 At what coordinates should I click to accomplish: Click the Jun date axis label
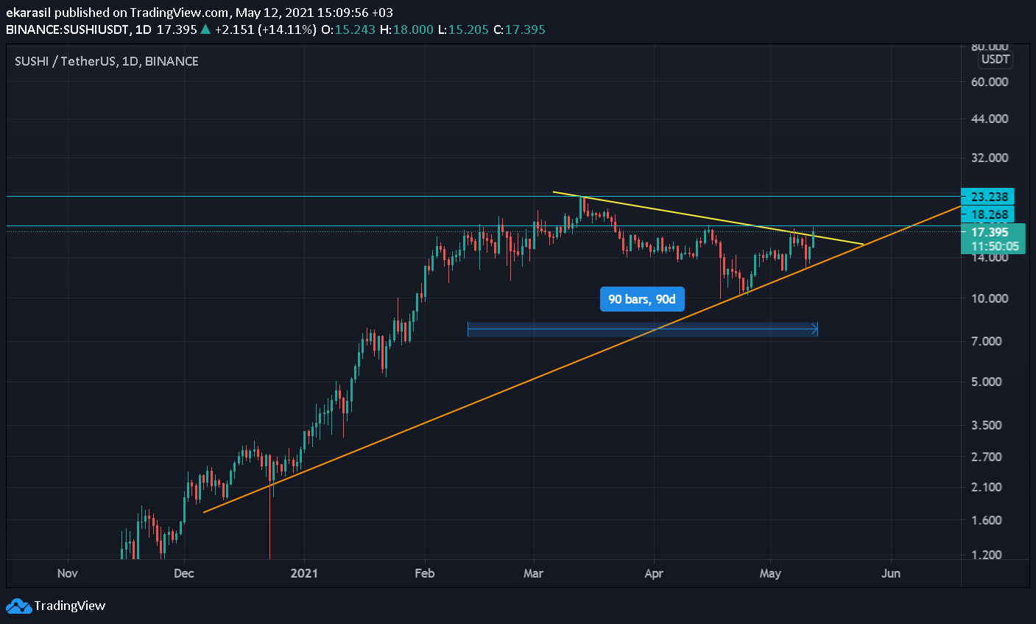point(891,573)
